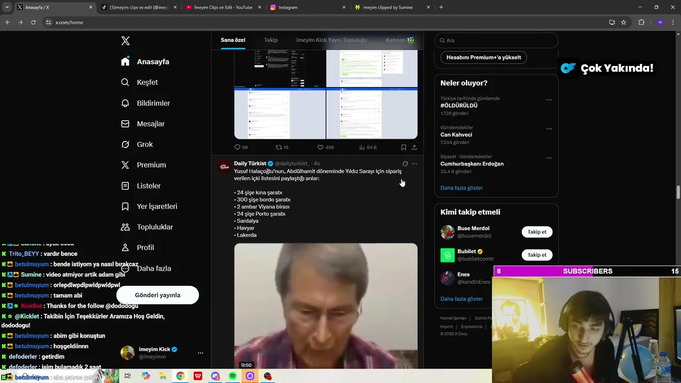Click the browser back arrow
The width and height of the screenshot is (681, 383).
[x=7, y=22]
